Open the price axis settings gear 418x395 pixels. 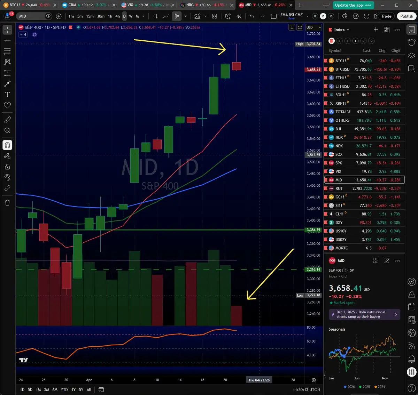click(x=314, y=380)
